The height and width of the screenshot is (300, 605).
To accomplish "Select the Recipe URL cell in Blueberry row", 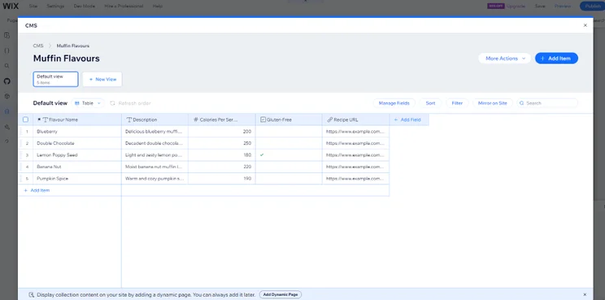I will [x=355, y=132].
